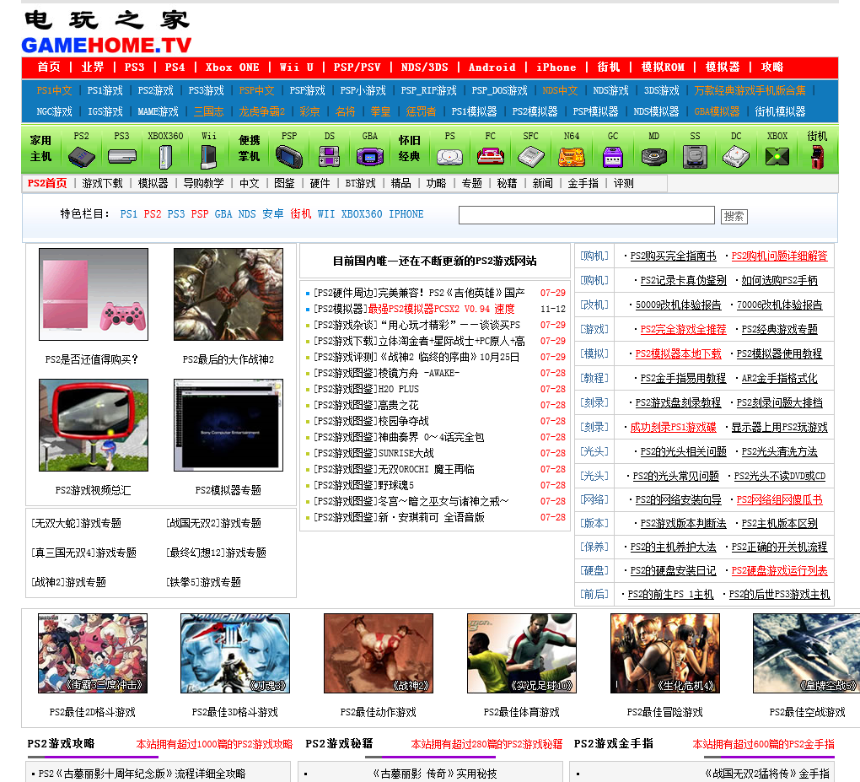
Task: Open the DC Dreamcast icon
Action: [x=735, y=157]
